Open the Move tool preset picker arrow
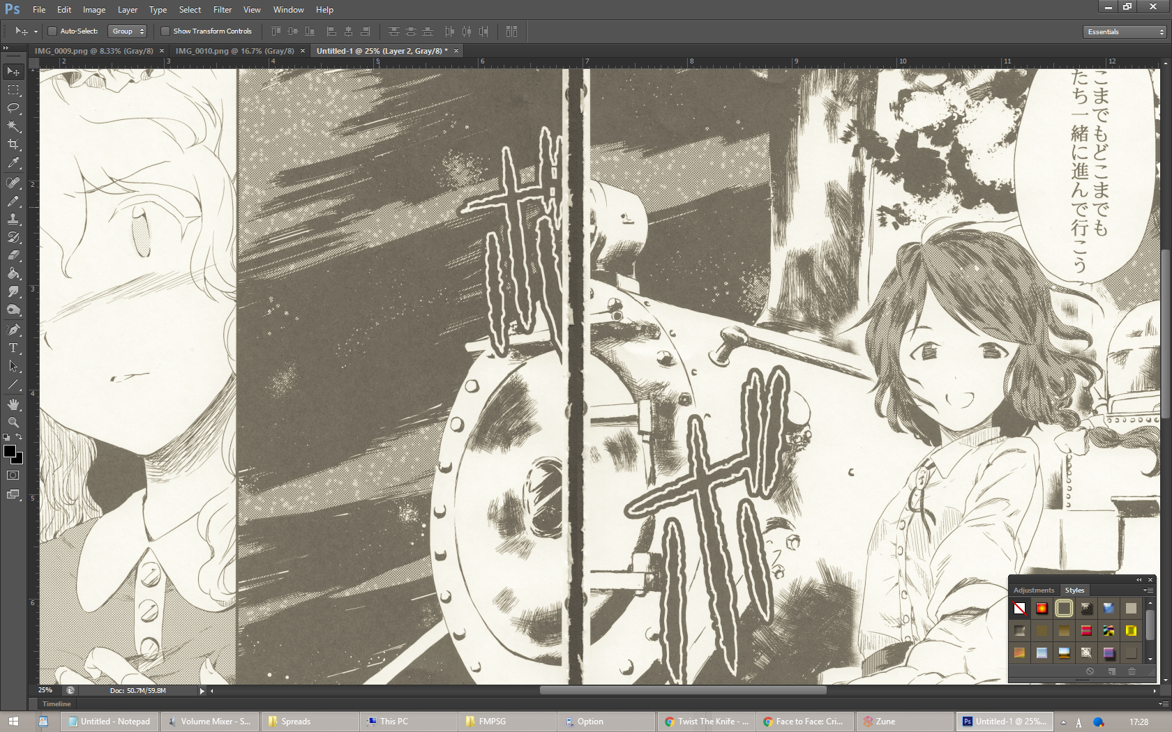The width and height of the screenshot is (1172, 732). tap(36, 31)
